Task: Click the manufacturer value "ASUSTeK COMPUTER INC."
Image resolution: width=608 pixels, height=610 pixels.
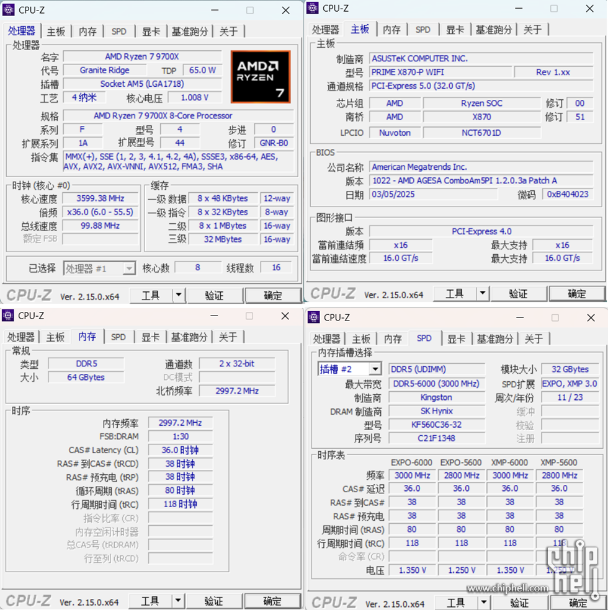Action: tap(481, 58)
